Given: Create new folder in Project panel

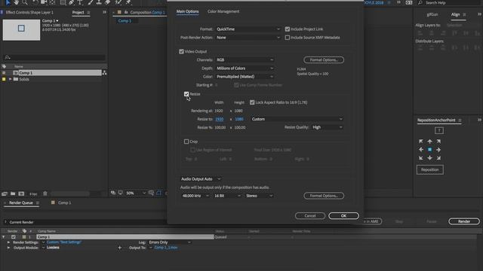Looking at the screenshot, I should click(13, 193).
